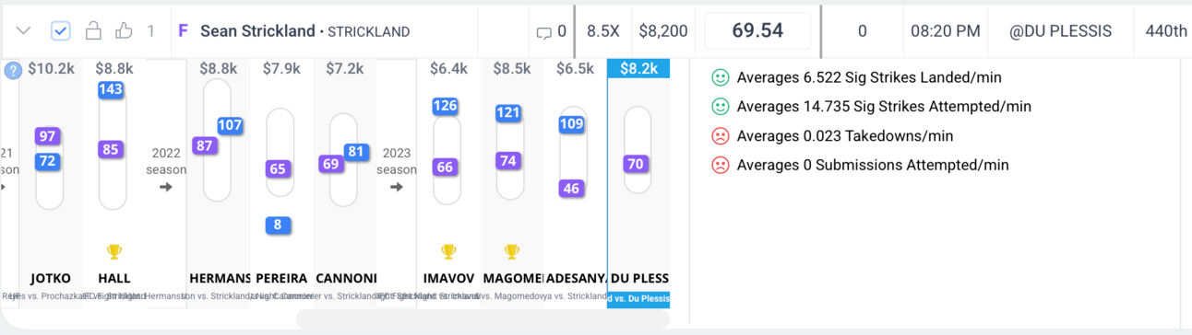The height and width of the screenshot is (335, 1192).
Task: Collapse the Sean Strickland row chevron
Action: (24, 31)
